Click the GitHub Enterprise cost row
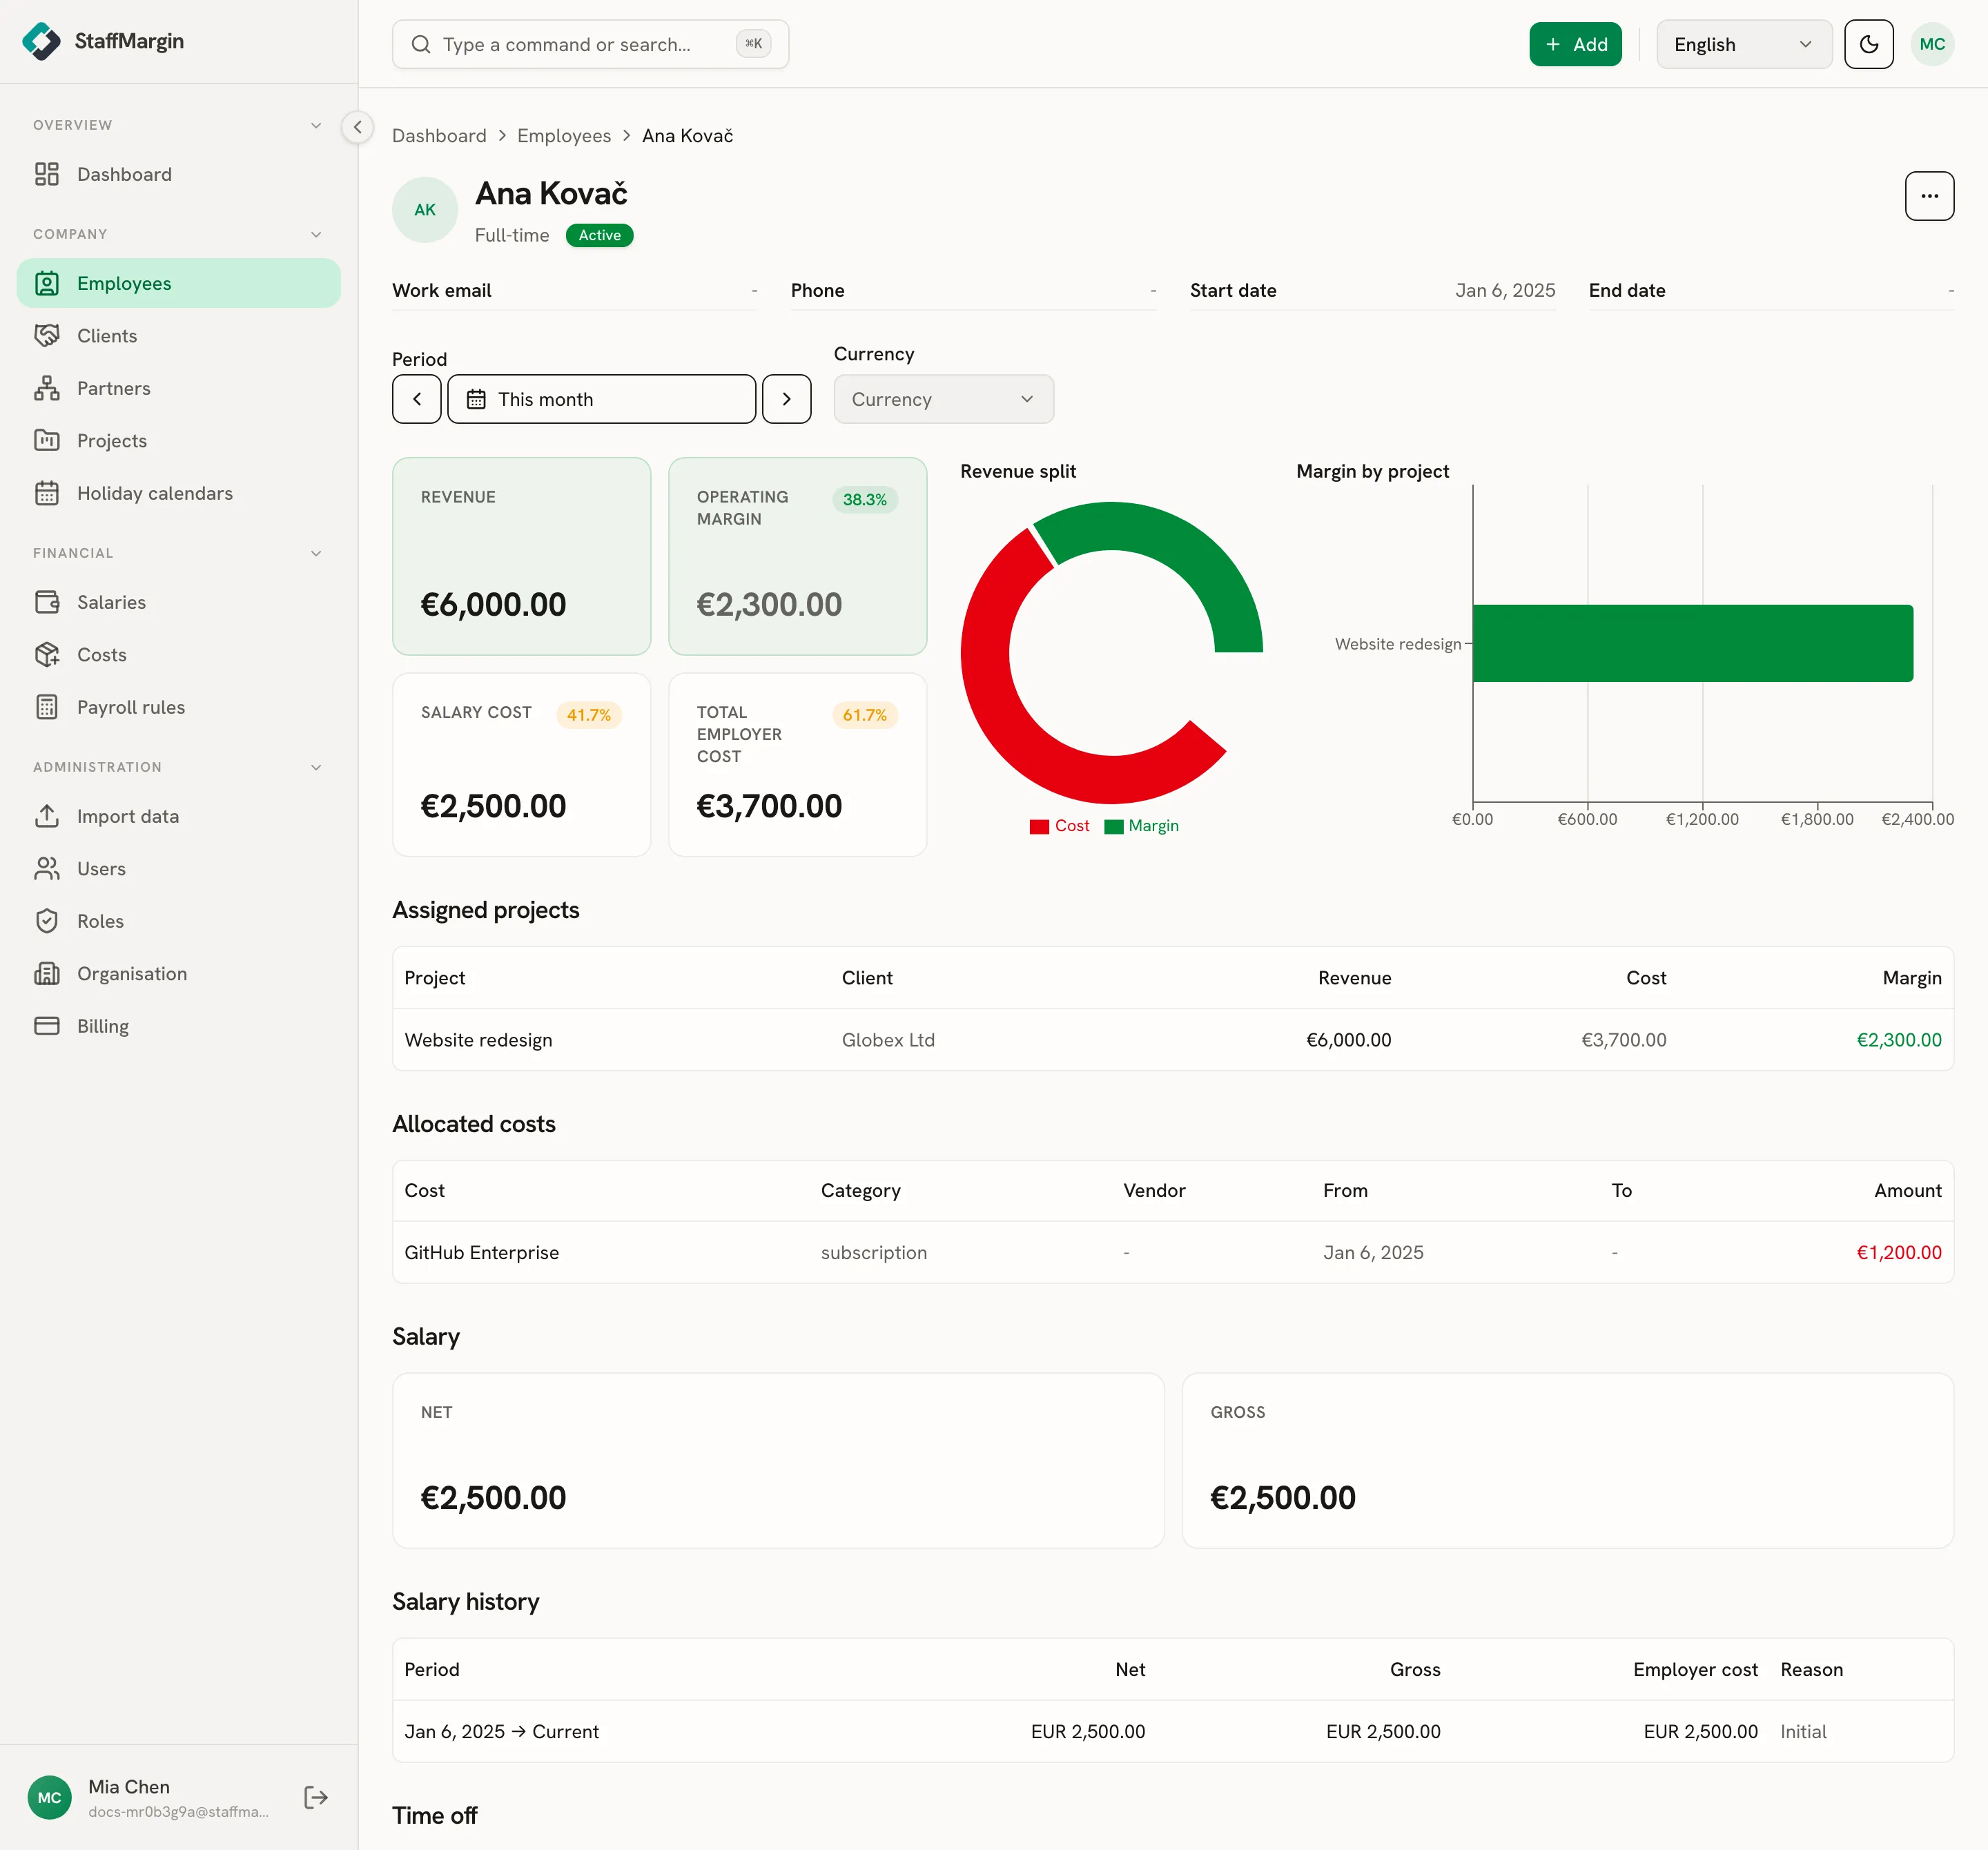This screenshot has height=1850, width=1988. [x=1172, y=1252]
